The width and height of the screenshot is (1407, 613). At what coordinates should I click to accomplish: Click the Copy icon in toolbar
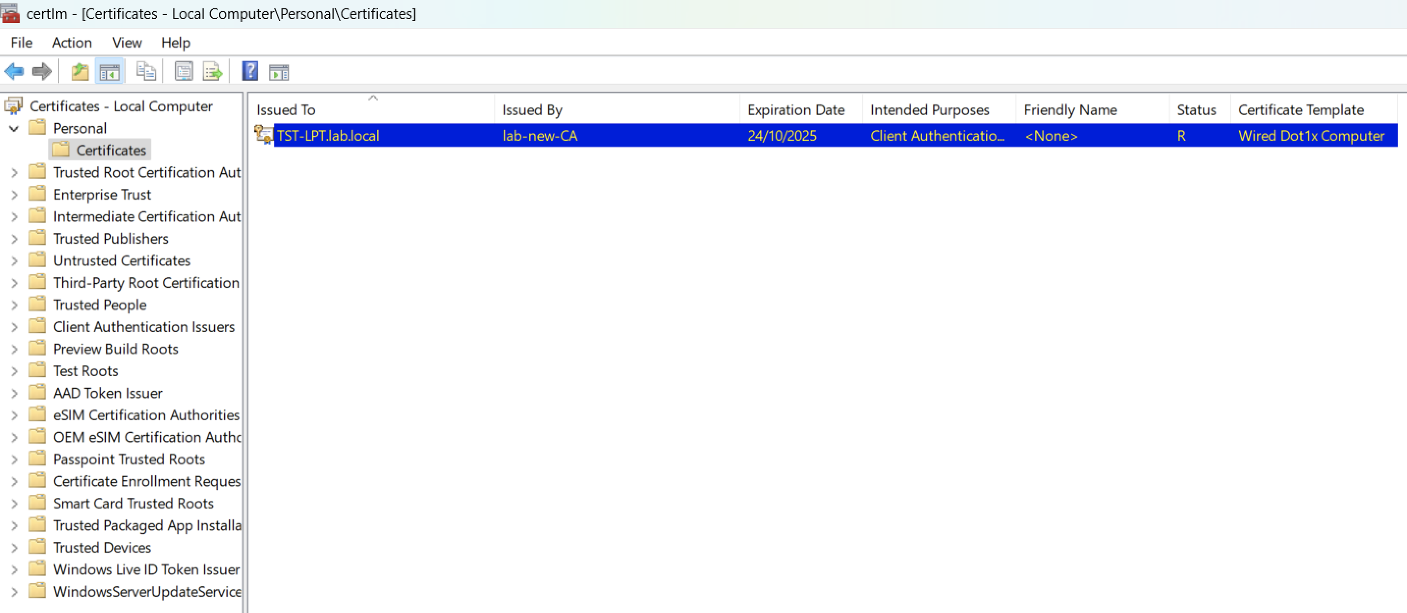click(145, 72)
